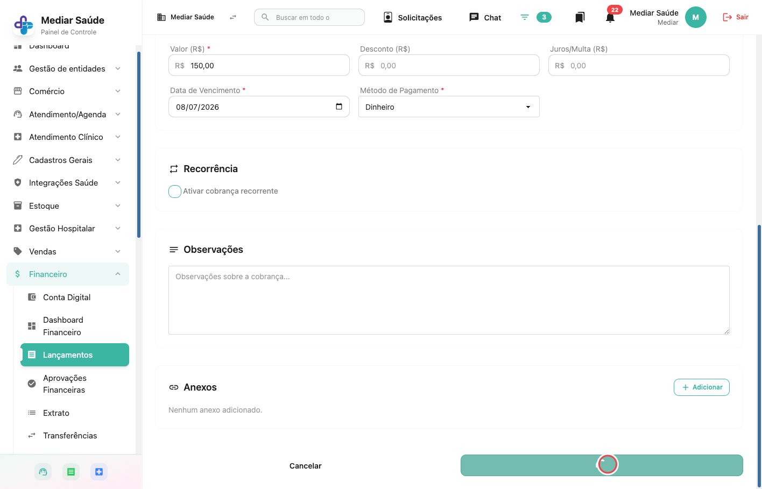The height and width of the screenshot is (489, 762).
Task: Click into the Observações text area
Action: (449, 300)
